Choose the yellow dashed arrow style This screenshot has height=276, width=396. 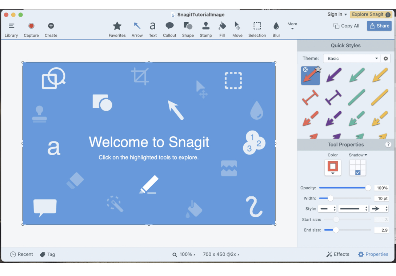[x=380, y=119]
